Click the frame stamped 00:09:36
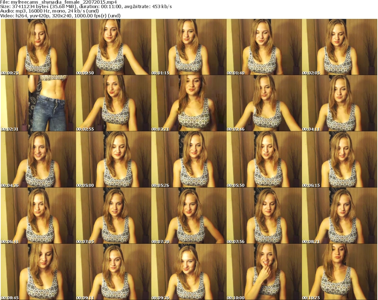 189,272
